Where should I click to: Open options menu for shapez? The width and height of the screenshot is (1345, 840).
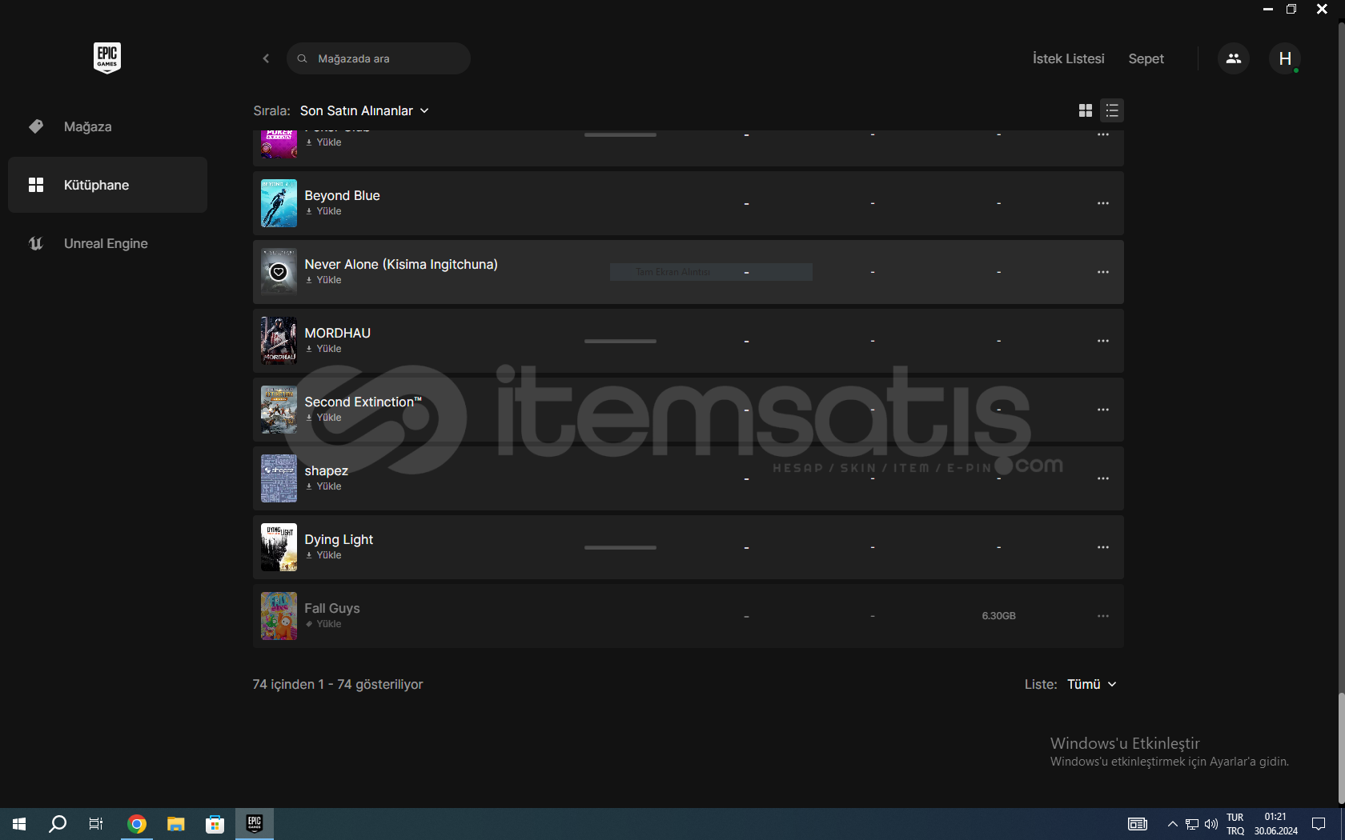[x=1103, y=478]
